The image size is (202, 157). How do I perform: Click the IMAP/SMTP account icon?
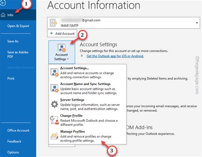point(53,23)
